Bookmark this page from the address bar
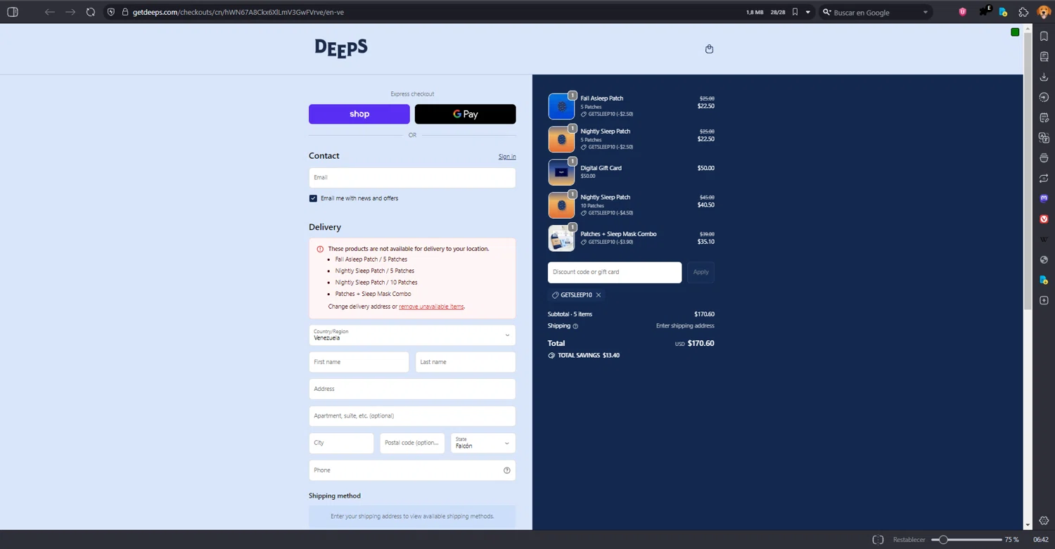 (795, 12)
